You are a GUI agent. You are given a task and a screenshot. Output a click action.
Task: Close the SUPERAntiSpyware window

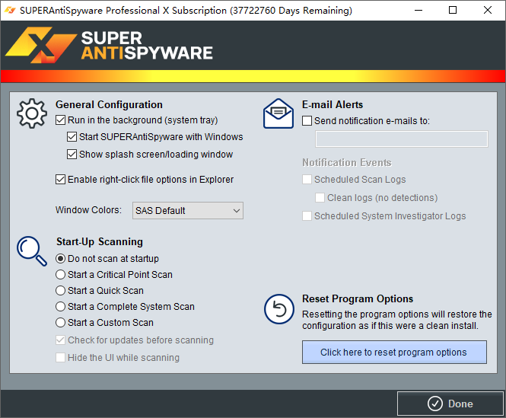pos(488,11)
